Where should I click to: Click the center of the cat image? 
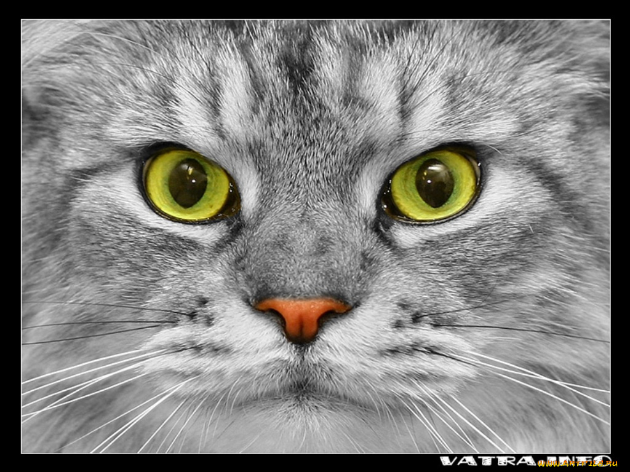click(315, 236)
